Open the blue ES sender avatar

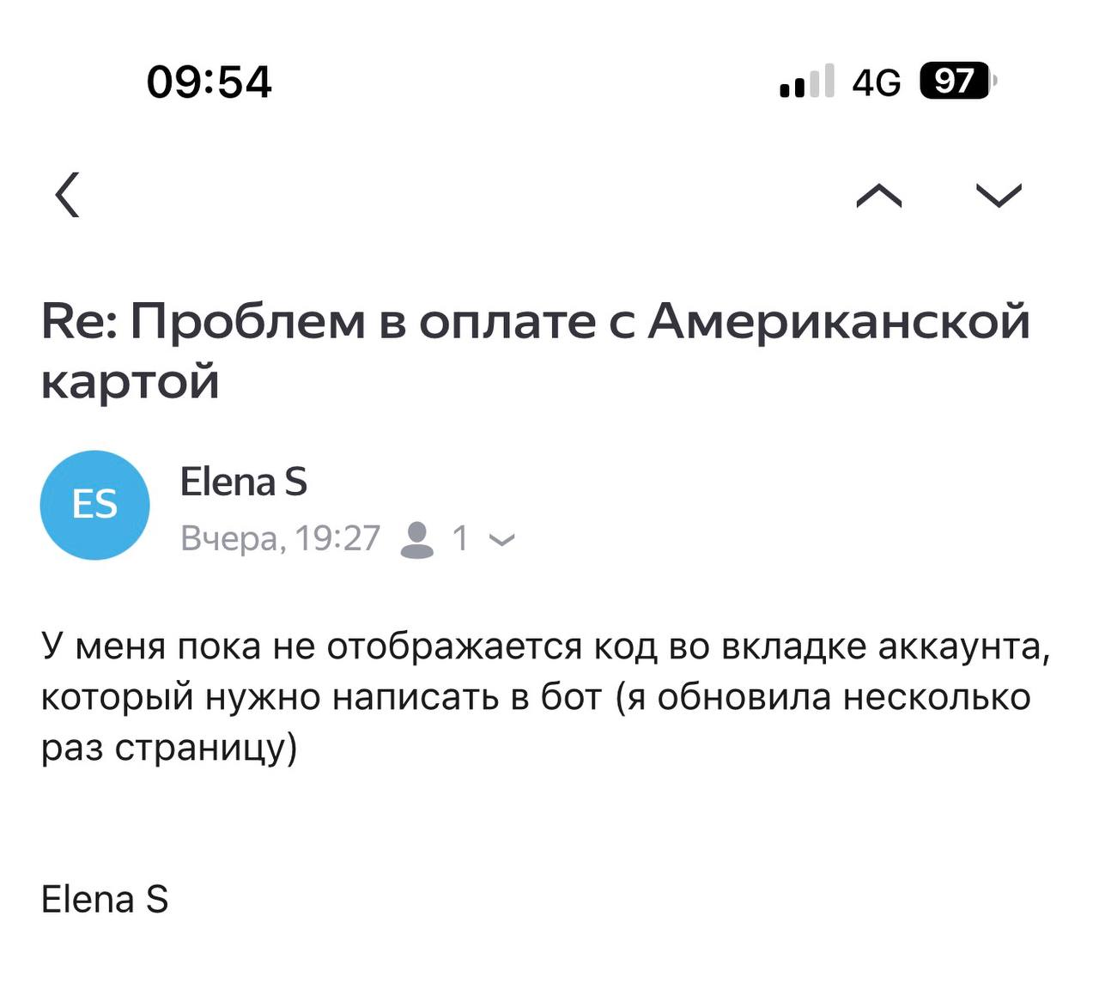coord(95,505)
